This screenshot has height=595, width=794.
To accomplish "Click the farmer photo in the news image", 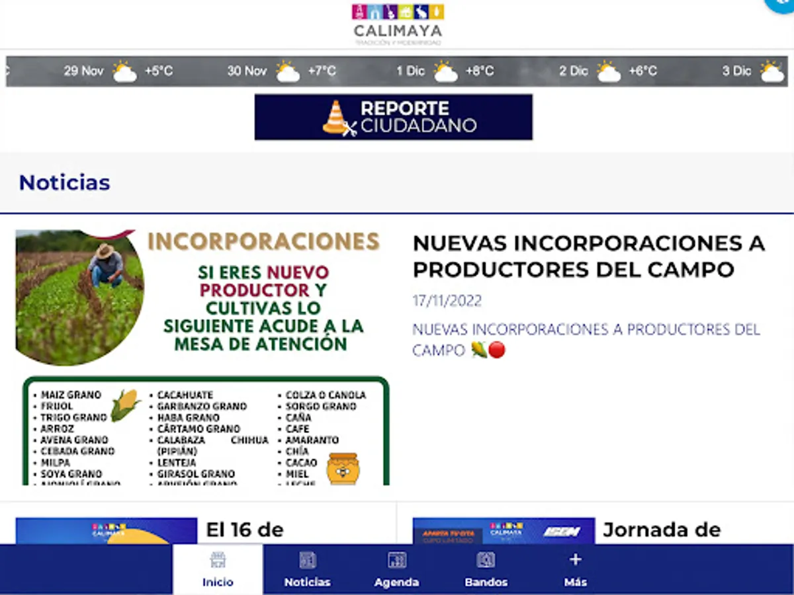I will (79, 297).
